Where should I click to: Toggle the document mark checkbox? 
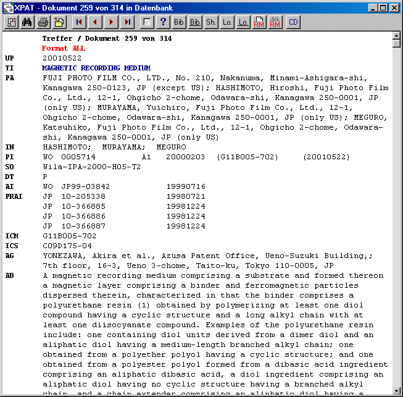tap(147, 23)
